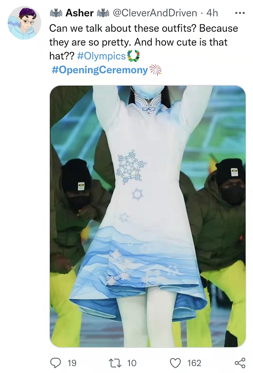This screenshot has height=373, width=253.
Task: Like the tweet with heart icon
Action: (175, 363)
